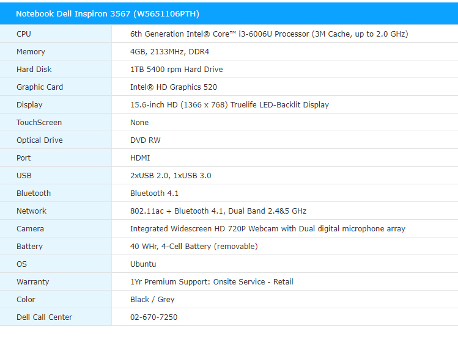Click the Integrated Widescreen HD 720P Webcam text

[x=268, y=229]
